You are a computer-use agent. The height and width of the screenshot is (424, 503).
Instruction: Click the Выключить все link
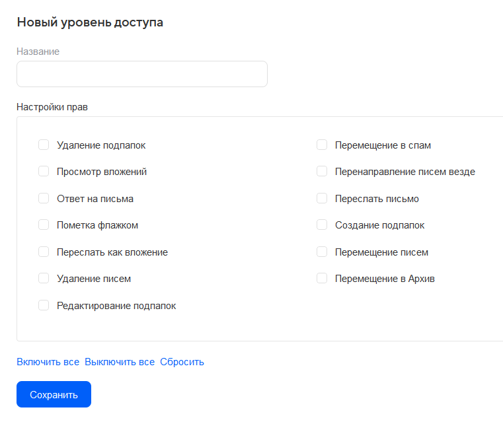(120, 362)
